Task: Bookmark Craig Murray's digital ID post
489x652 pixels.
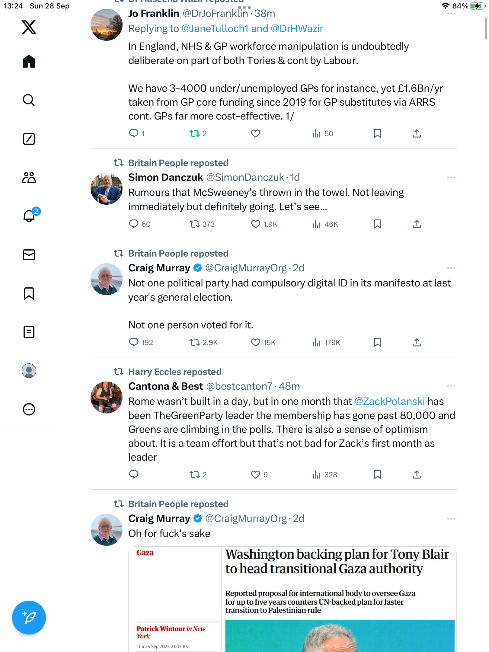Action: click(377, 342)
